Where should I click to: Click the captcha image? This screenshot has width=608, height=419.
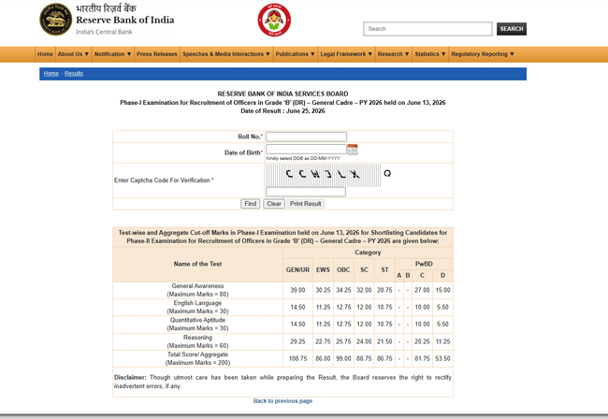pos(323,176)
